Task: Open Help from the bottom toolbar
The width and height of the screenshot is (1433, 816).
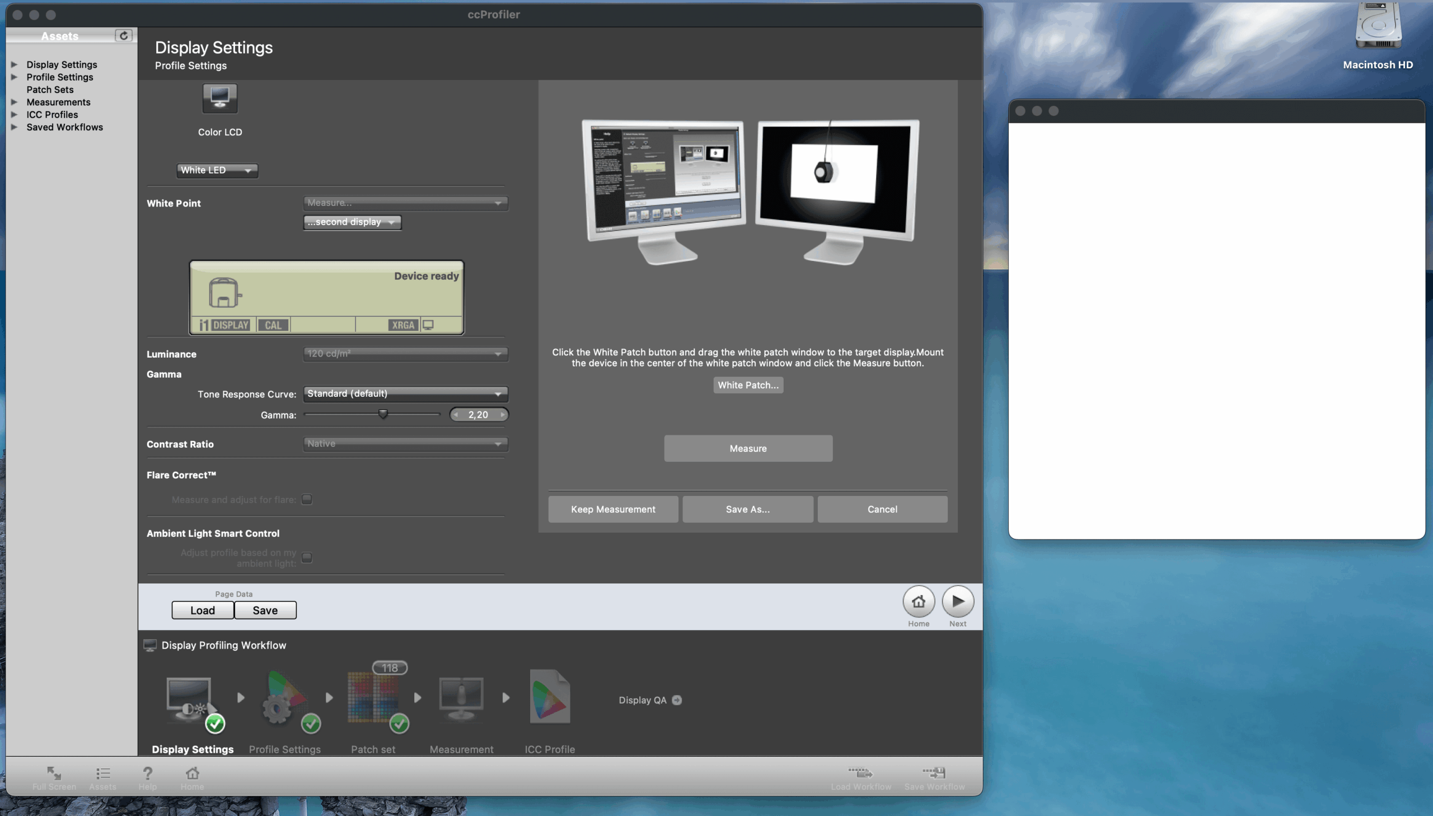Action: pyautogui.click(x=147, y=776)
